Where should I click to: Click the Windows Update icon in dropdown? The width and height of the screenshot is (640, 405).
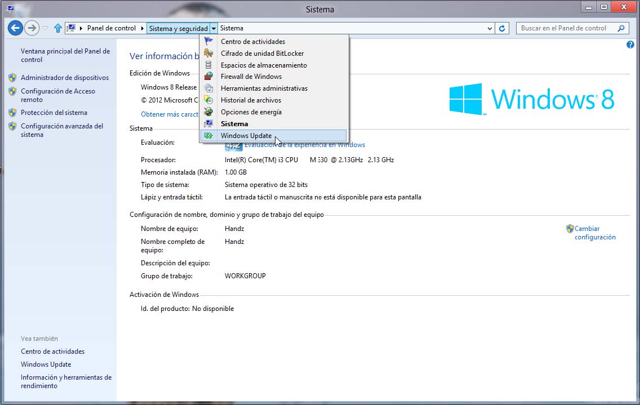tap(208, 136)
